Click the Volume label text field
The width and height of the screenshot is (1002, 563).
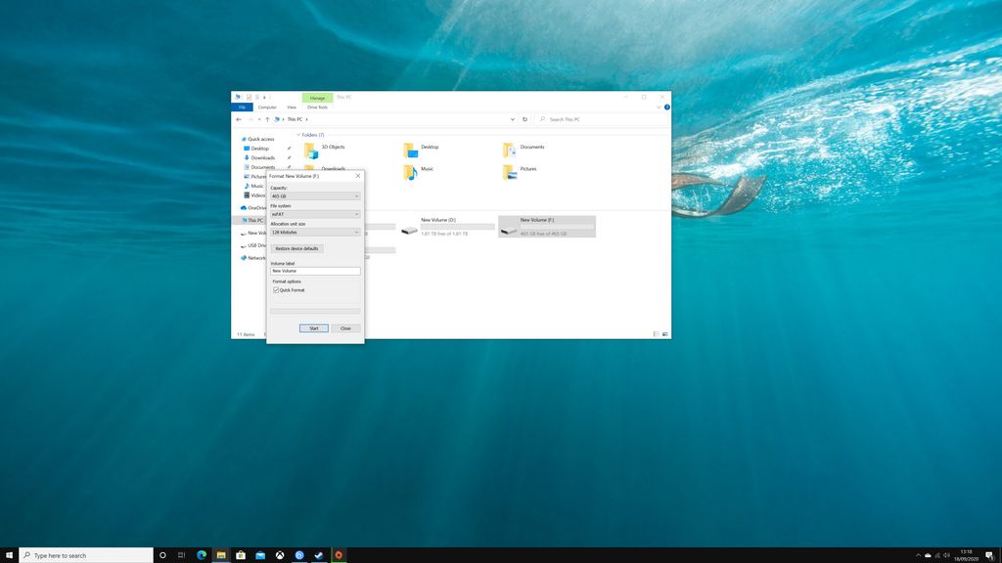click(315, 271)
